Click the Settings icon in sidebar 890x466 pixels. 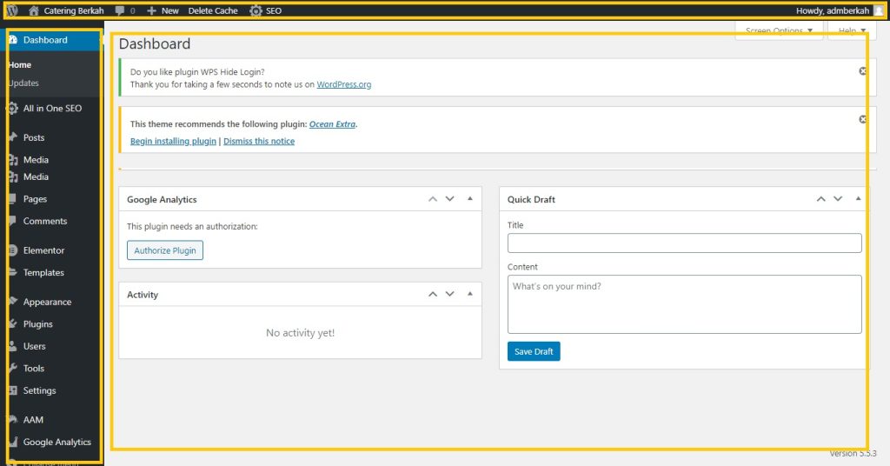[13, 390]
